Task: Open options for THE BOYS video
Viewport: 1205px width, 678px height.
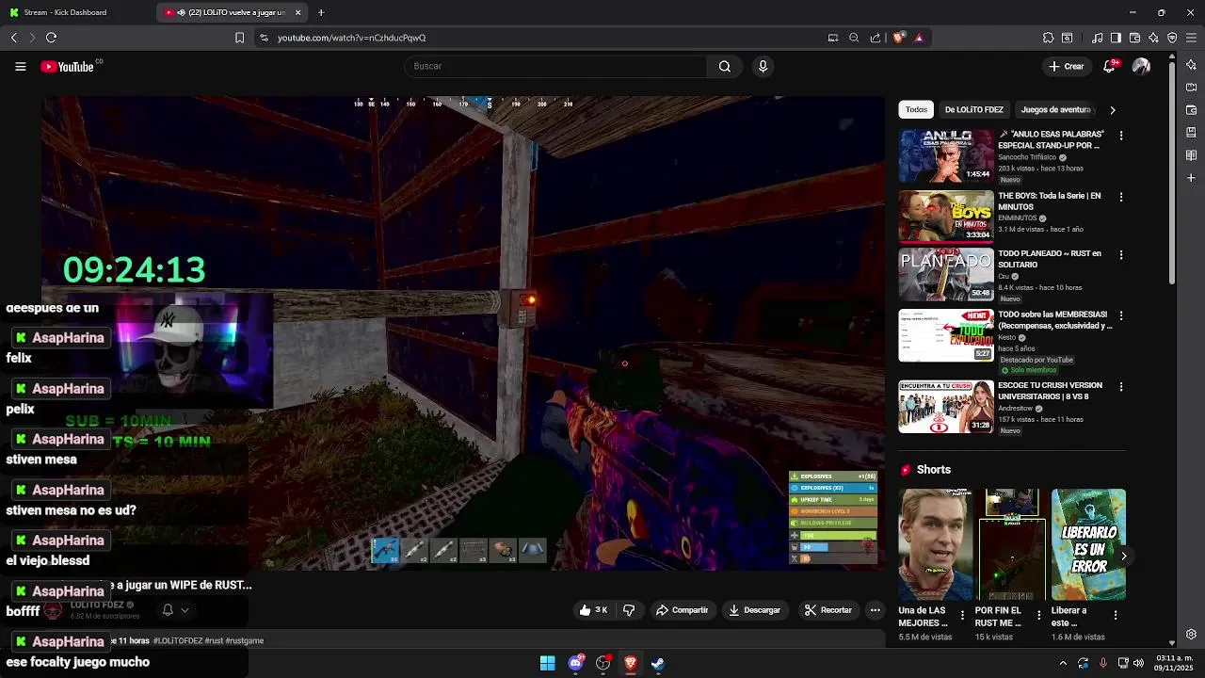Action: [1120, 197]
